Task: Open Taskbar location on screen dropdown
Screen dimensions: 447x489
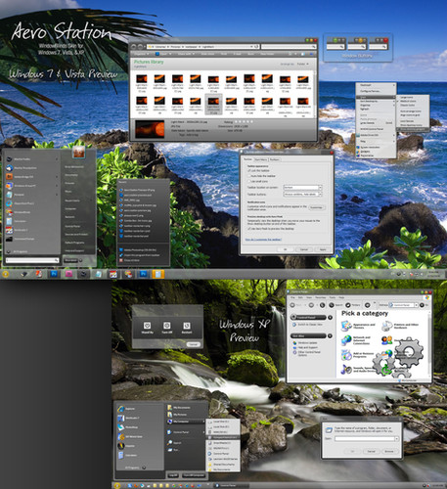Action: click(x=302, y=188)
